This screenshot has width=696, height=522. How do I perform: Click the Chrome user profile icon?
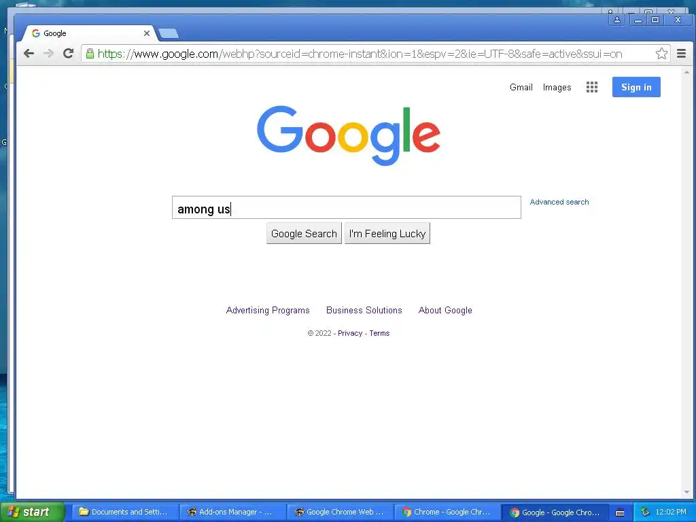pyautogui.click(x=616, y=20)
